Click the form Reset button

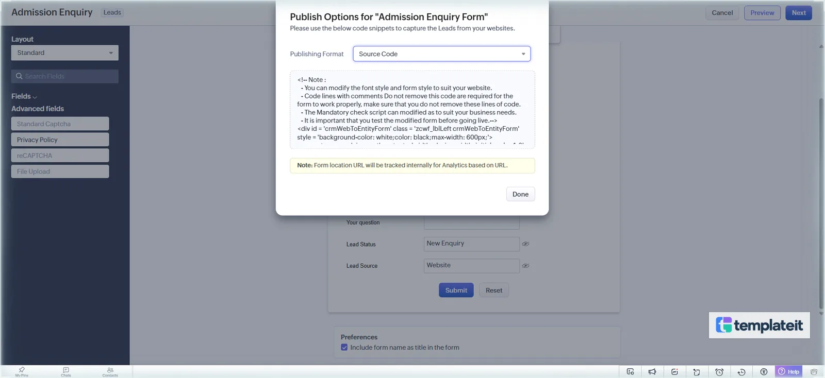(493, 290)
